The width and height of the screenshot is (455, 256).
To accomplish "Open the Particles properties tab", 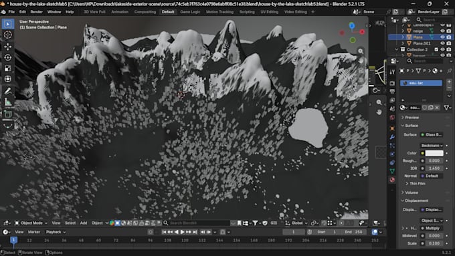I will pos(392,146).
